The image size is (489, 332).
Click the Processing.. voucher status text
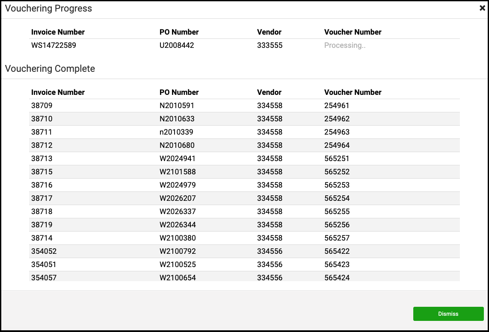click(344, 45)
